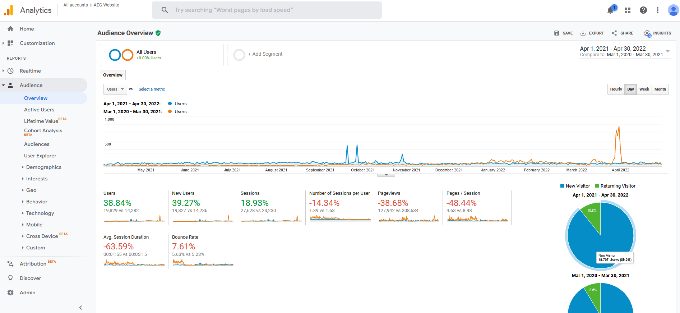
Task: Set chart granularity to Hourly
Action: pyautogui.click(x=616, y=89)
